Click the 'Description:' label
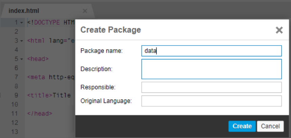Image resolution: width=291 pixels, height=138 pixels. pyautogui.click(x=97, y=69)
